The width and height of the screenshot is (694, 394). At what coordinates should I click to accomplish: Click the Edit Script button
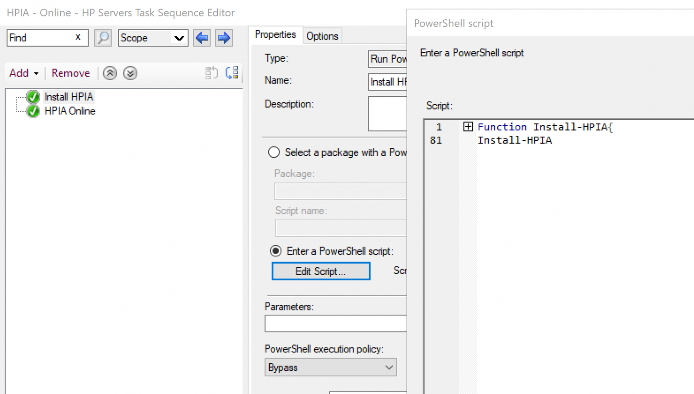coord(320,271)
